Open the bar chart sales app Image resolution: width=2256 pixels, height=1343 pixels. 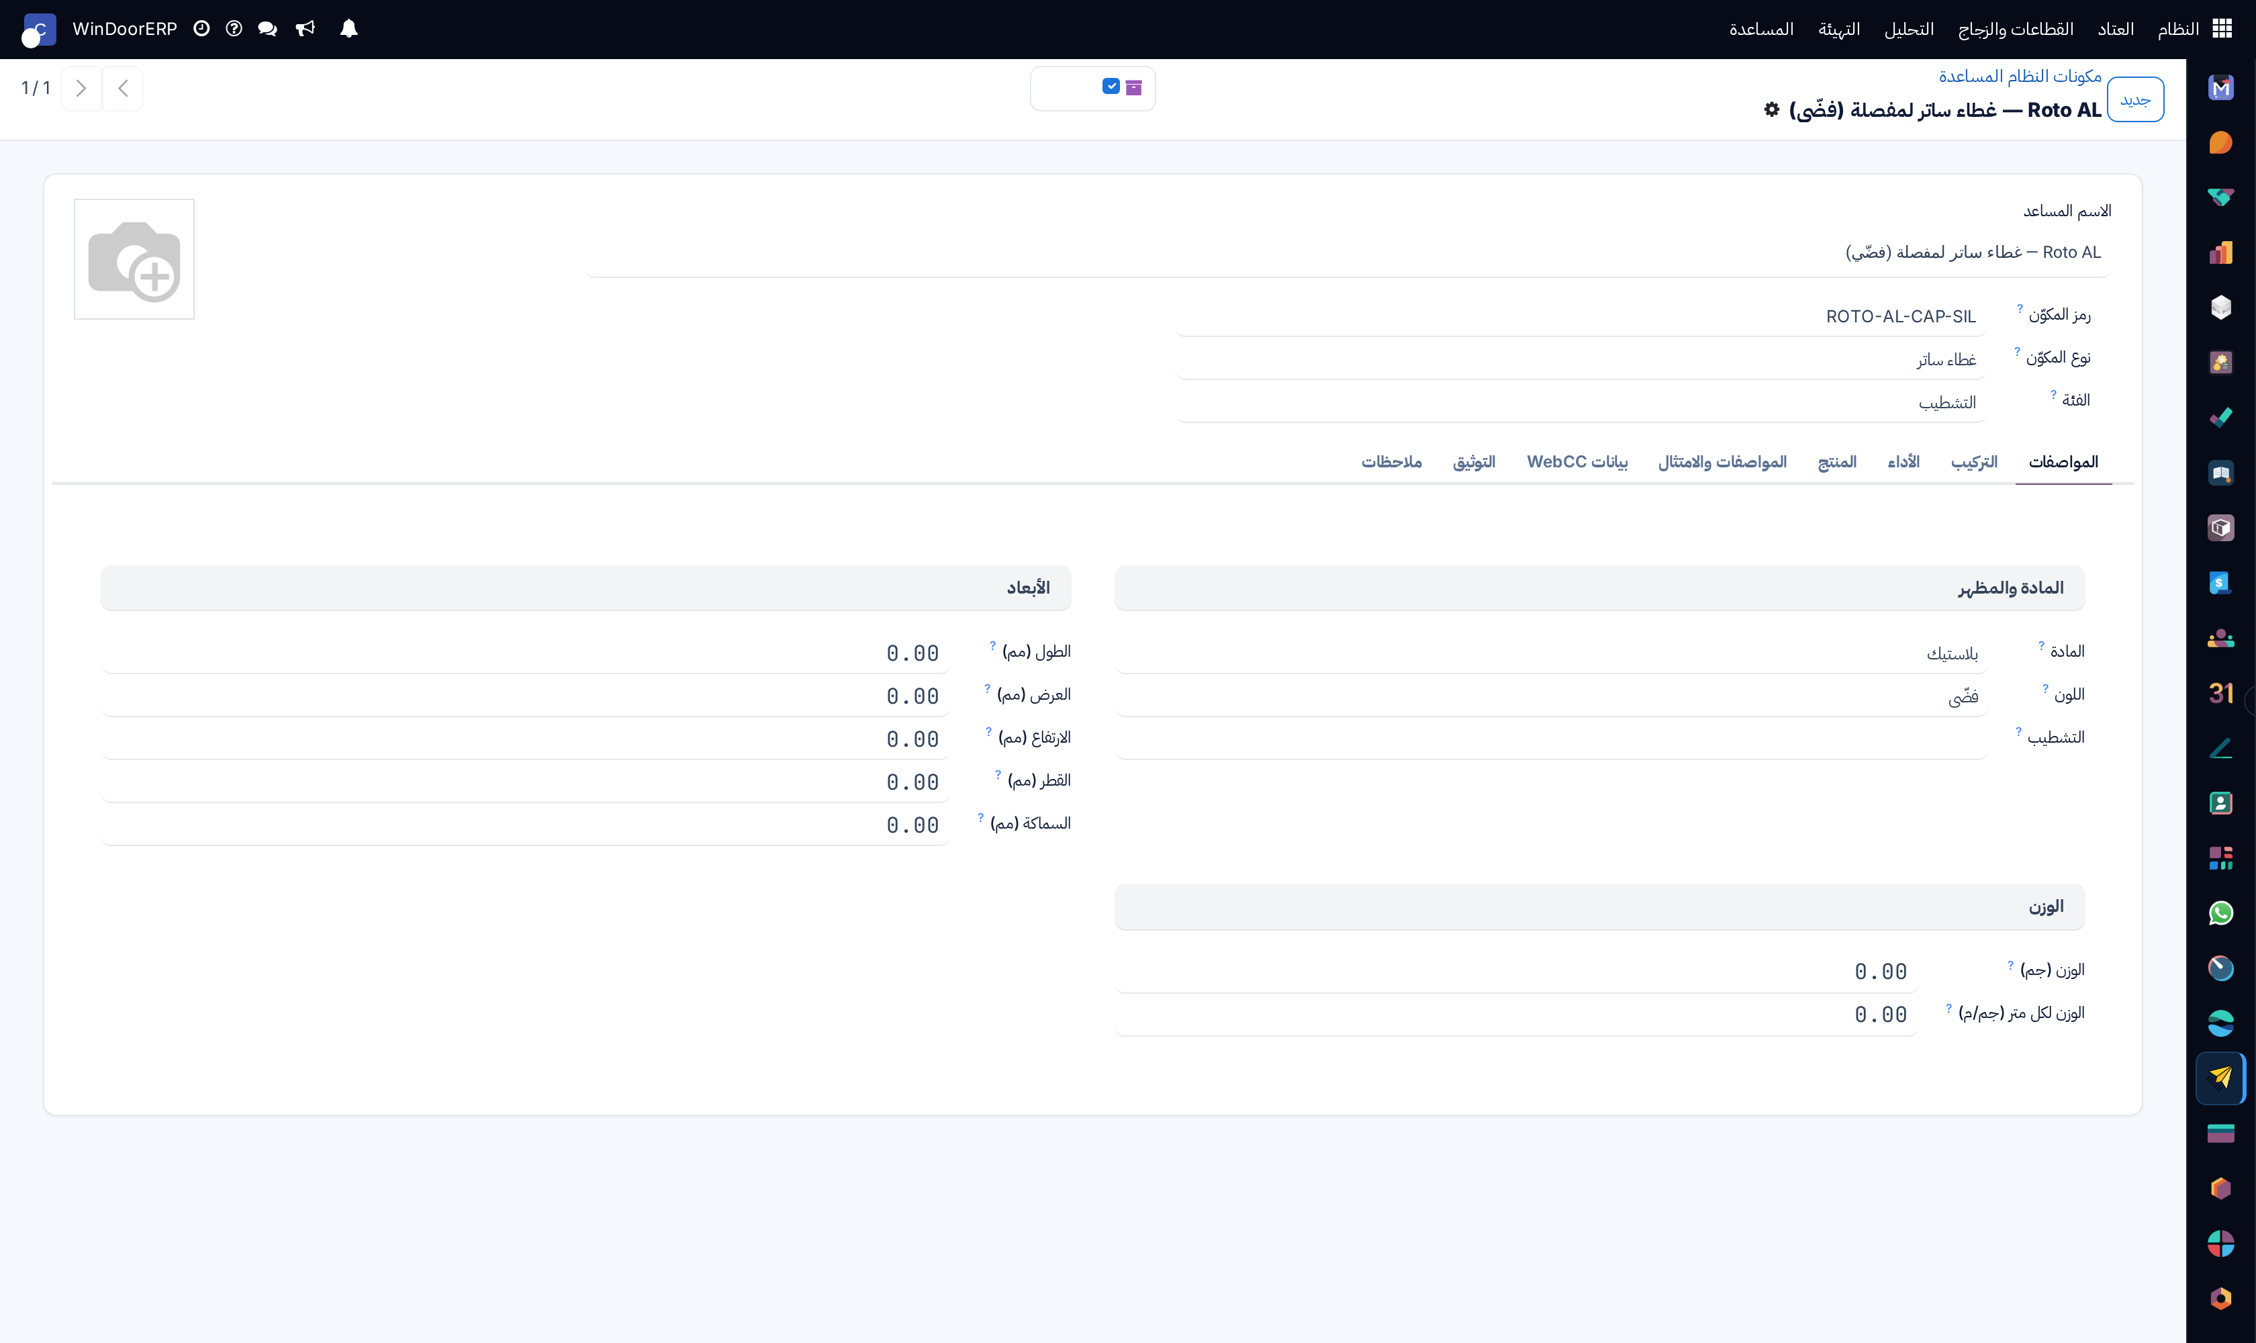[2220, 252]
